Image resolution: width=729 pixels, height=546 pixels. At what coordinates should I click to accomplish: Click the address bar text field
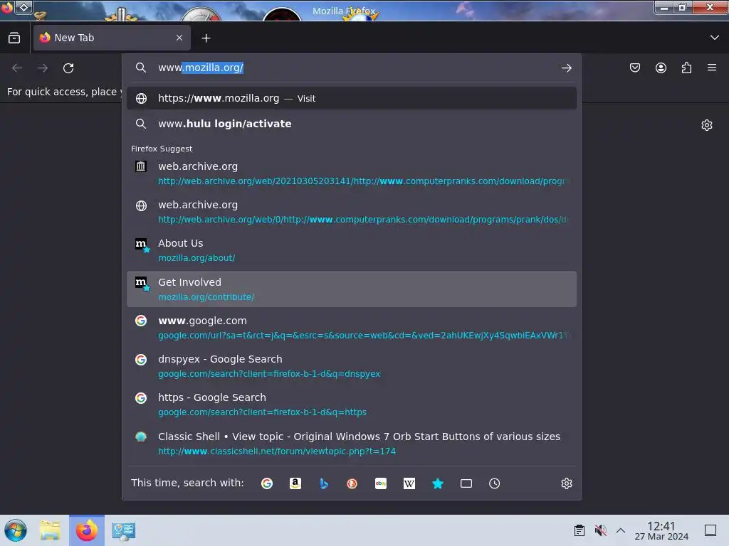[x=353, y=68]
